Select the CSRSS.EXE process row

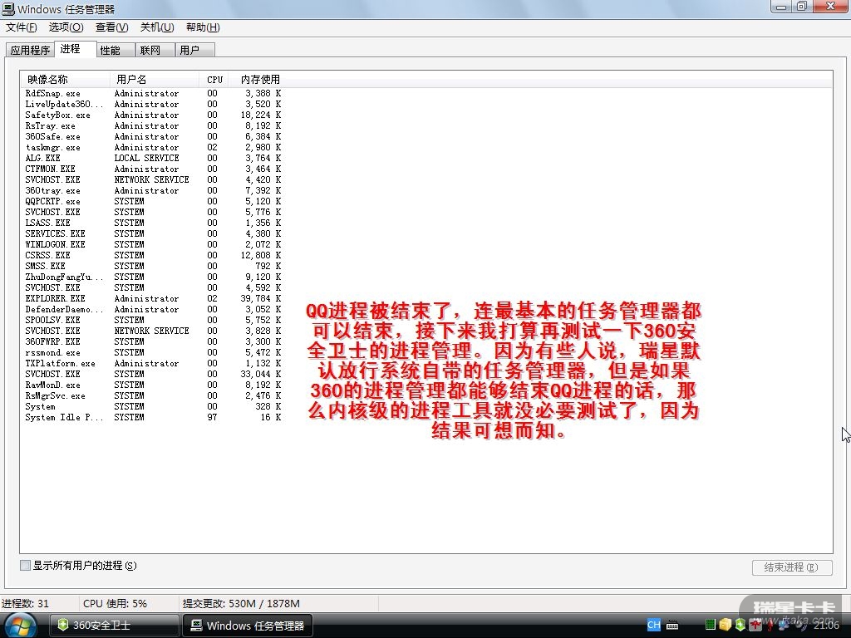click(x=153, y=255)
